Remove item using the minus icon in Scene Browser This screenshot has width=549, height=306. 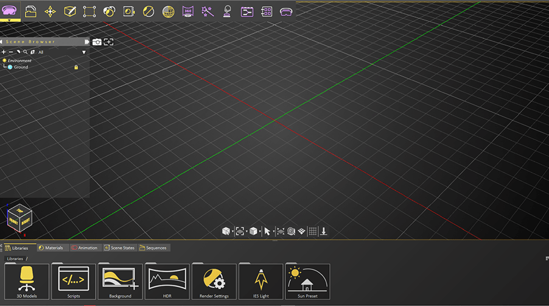coord(11,52)
